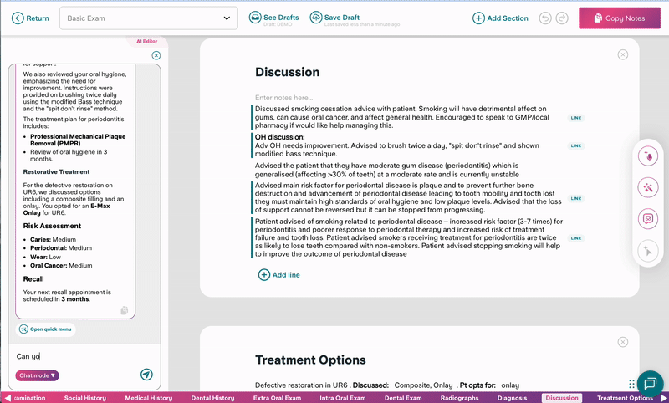Click the magic wand AI icon
669x403 pixels.
pos(646,187)
